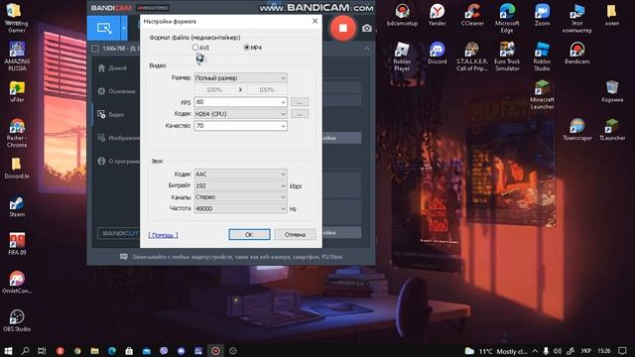The image size is (635, 357).
Task: Open taskbar search magnifier
Action: pos(25,351)
